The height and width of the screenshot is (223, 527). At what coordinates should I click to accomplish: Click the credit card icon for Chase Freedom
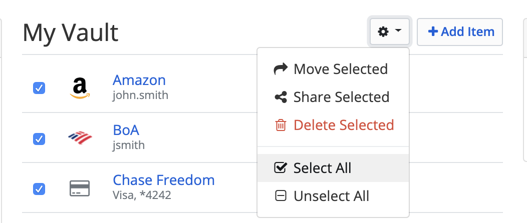pos(80,188)
